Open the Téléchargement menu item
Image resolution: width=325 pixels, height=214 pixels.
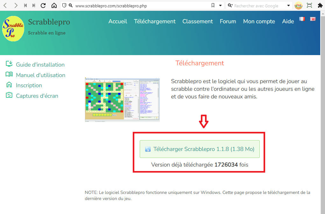(x=155, y=21)
